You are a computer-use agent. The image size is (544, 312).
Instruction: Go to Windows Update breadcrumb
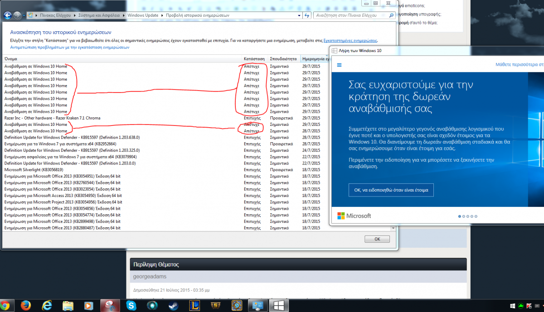click(143, 15)
